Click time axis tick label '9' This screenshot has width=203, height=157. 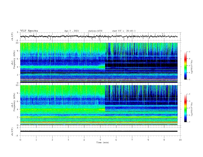tap(164, 140)
